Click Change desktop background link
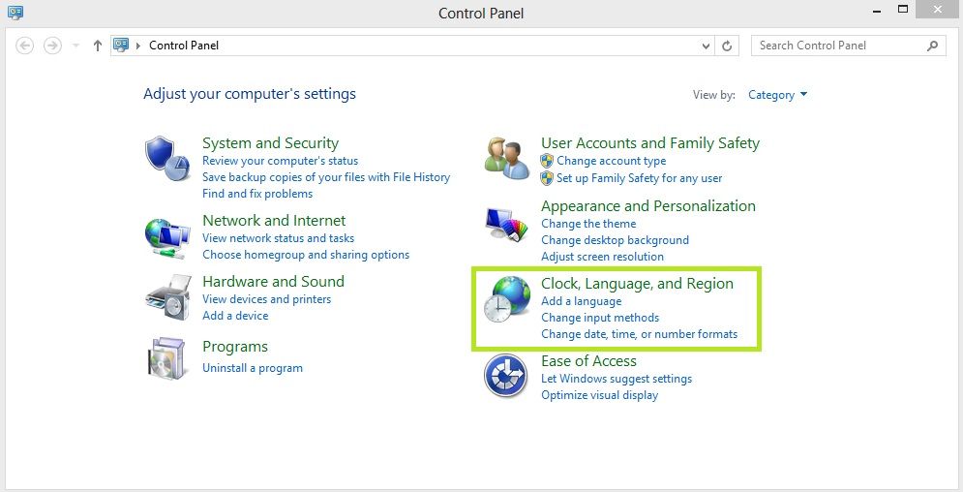 [x=615, y=240]
